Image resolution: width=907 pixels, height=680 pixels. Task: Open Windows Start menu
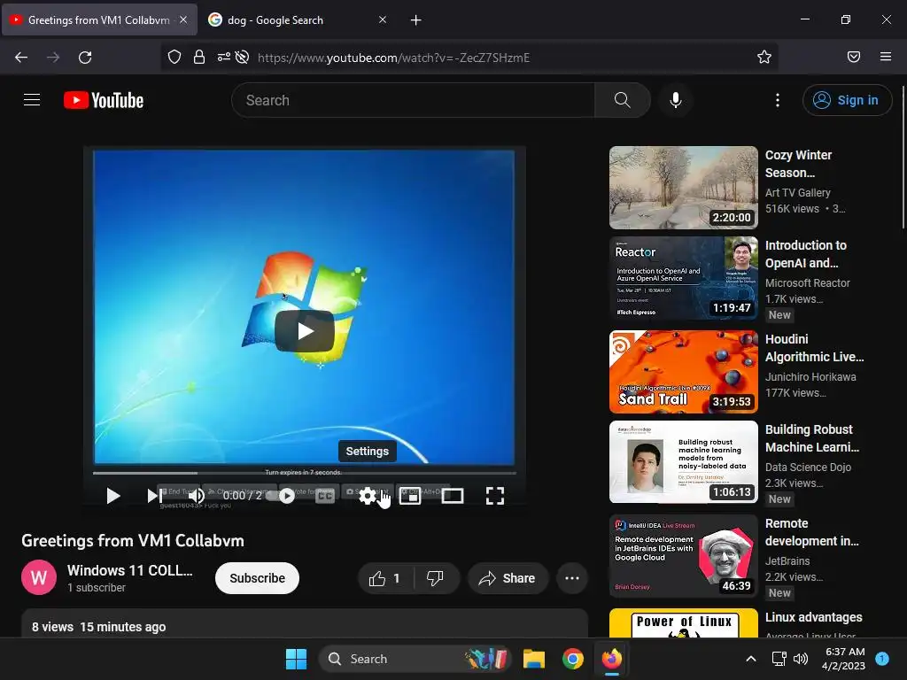click(x=296, y=659)
